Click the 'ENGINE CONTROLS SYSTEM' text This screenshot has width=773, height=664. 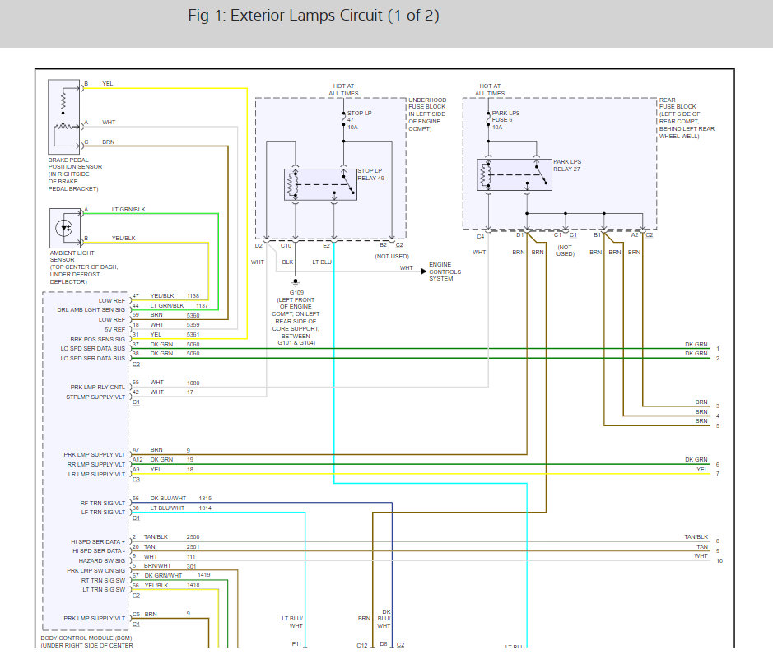445,272
